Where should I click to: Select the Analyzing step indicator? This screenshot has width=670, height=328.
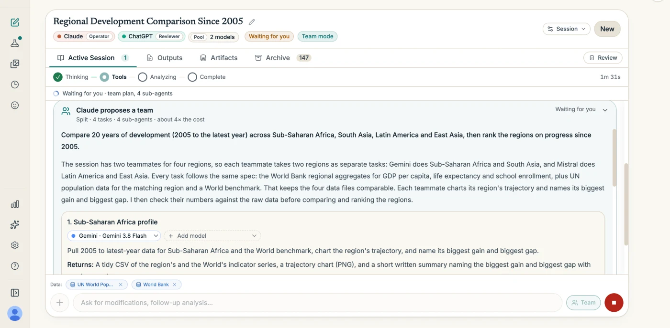[157, 77]
